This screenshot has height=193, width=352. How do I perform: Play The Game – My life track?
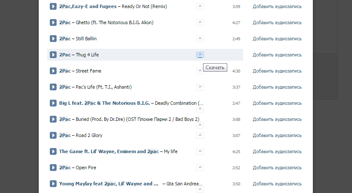pyautogui.click(x=53, y=151)
